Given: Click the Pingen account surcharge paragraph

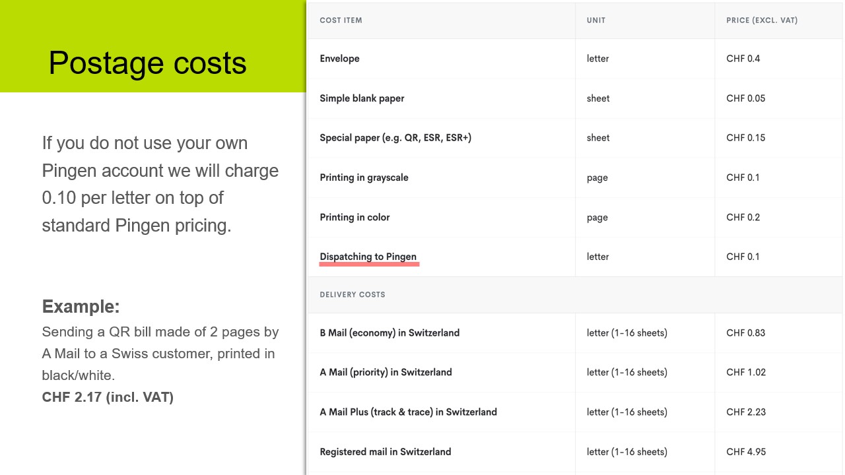Looking at the screenshot, I should point(160,184).
